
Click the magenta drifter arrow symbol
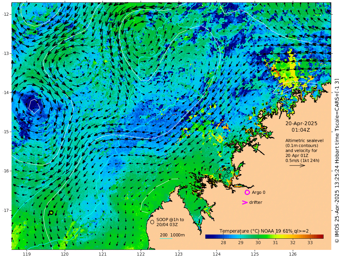pos(245,202)
